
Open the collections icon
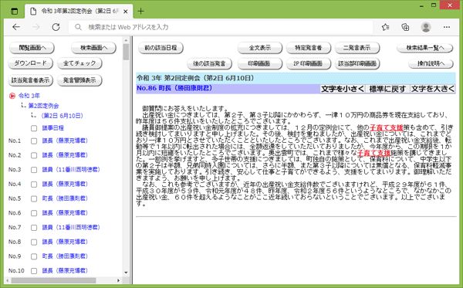pyautogui.click(x=405, y=27)
